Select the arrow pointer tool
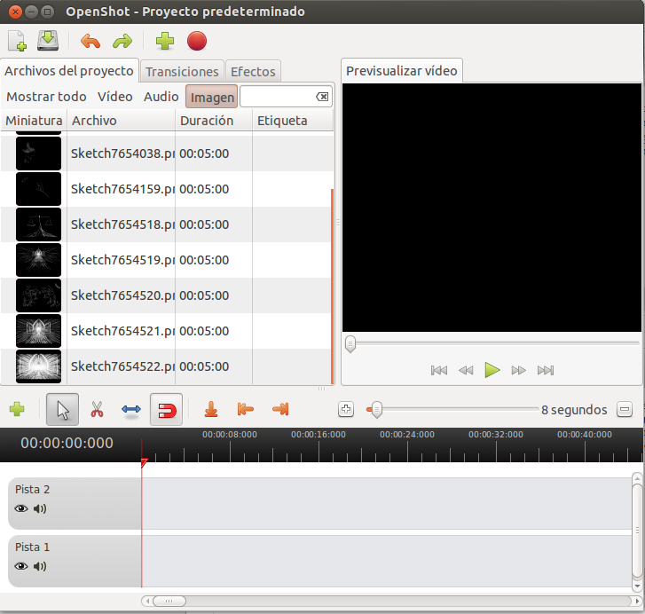This screenshot has width=645, height=614. 62,410
